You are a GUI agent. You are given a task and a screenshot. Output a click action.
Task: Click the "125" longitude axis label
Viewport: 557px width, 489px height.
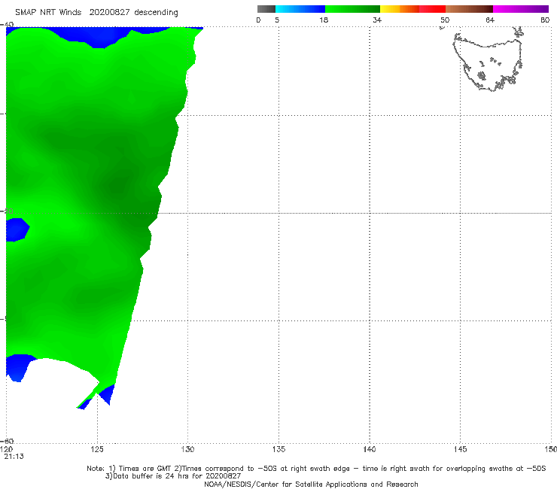point(97,450)
